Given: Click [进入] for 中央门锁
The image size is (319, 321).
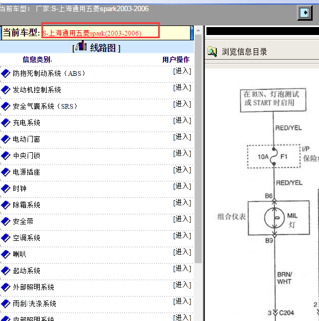Looking at the screenshot, I should (x=182, y=153).
